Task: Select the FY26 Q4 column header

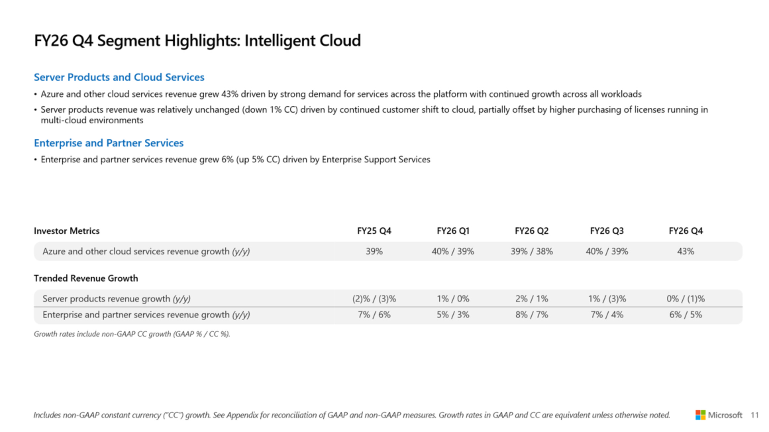Action: 686,231
